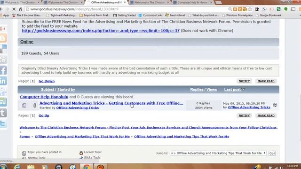The image size is (301, 169).
Task: Open Internet Explorer from the taskbar
Action: (17, 167)
